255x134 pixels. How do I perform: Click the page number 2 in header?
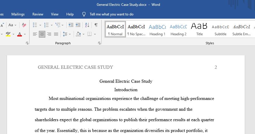point(216,67)
